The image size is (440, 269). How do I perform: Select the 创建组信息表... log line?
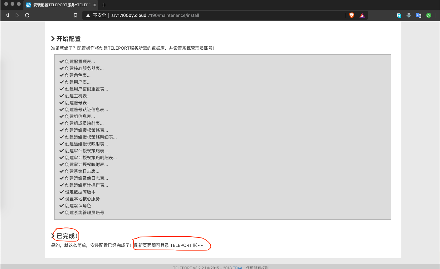(77, 116)
